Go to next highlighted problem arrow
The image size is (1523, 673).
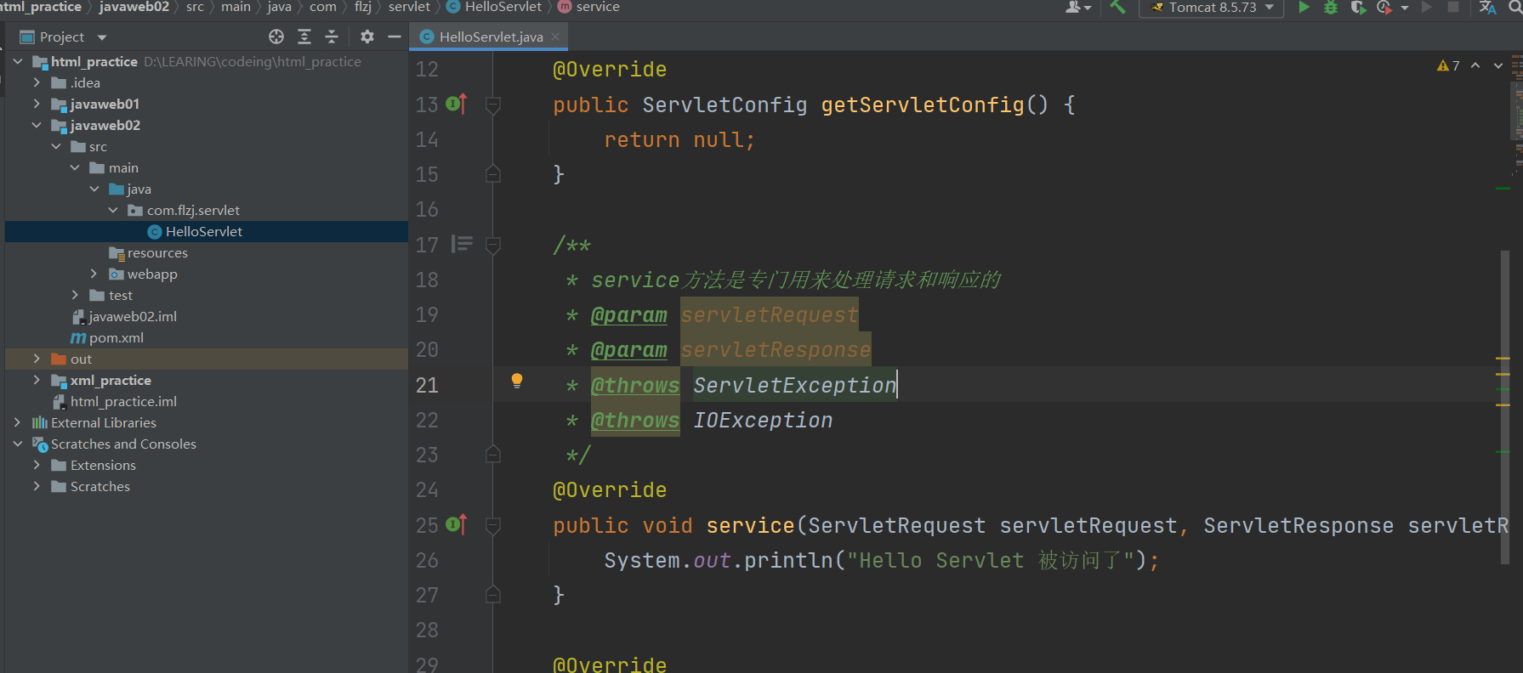click(x=1498, y=65)
